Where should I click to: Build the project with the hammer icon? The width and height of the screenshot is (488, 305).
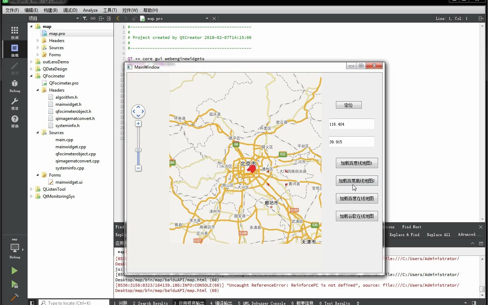pos(14,297)
